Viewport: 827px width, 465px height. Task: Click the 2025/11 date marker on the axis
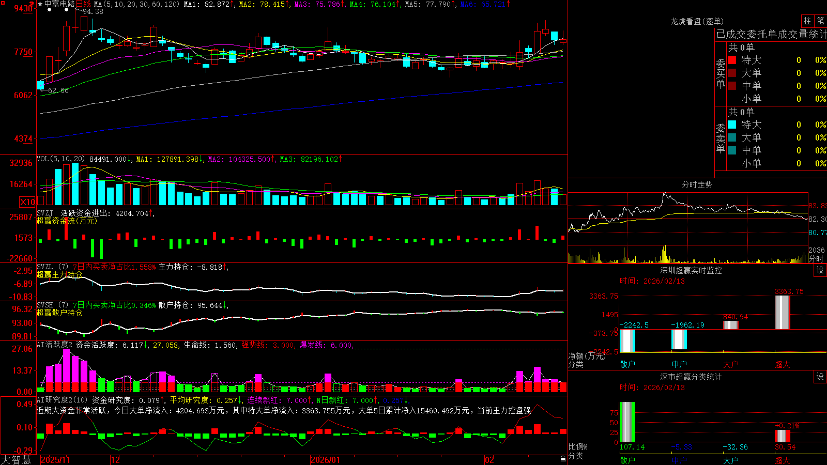tap(55, 460)
